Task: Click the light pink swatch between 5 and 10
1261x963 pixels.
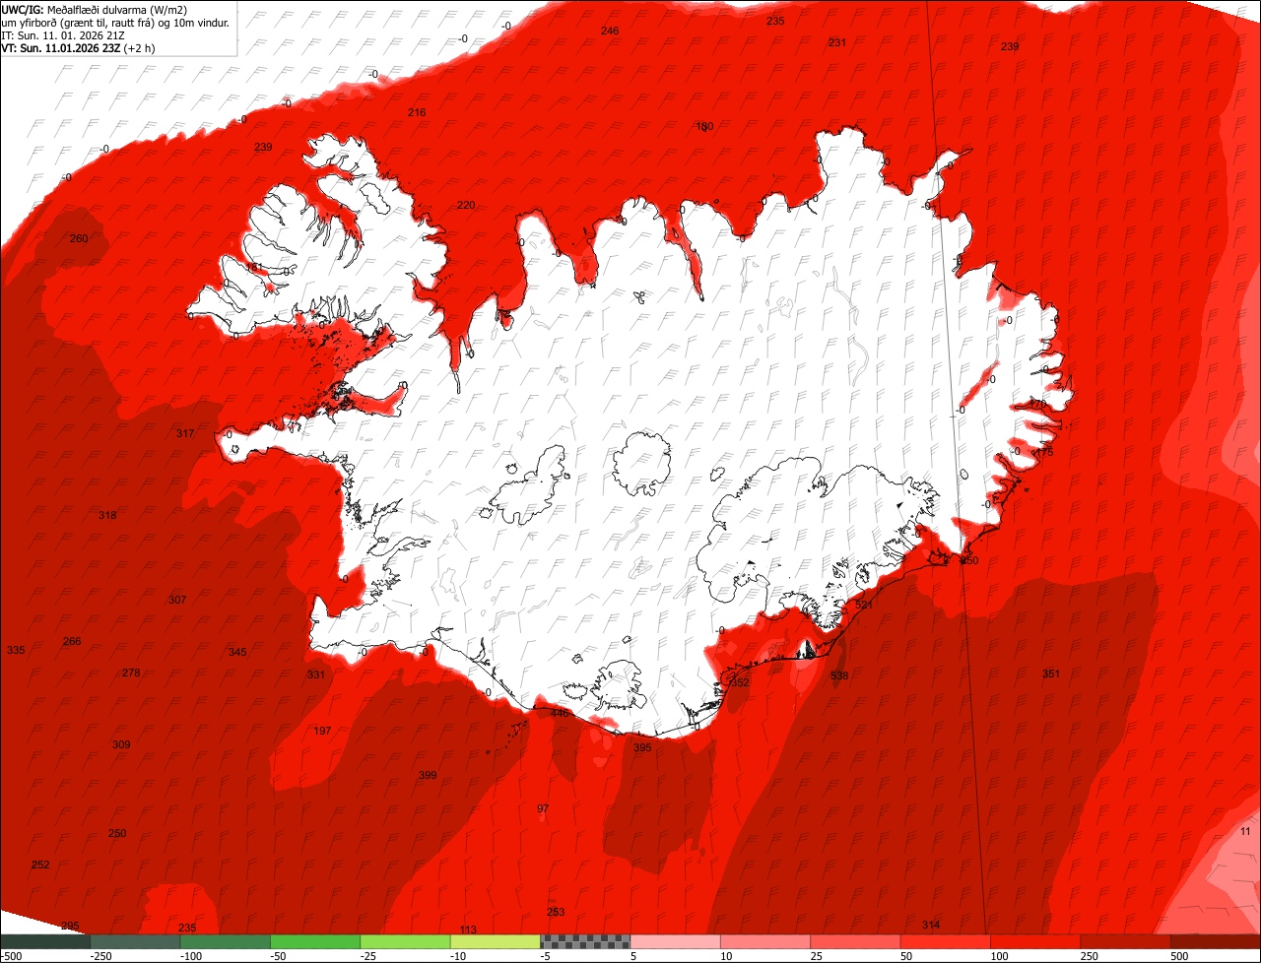Action: pos(676,941)
